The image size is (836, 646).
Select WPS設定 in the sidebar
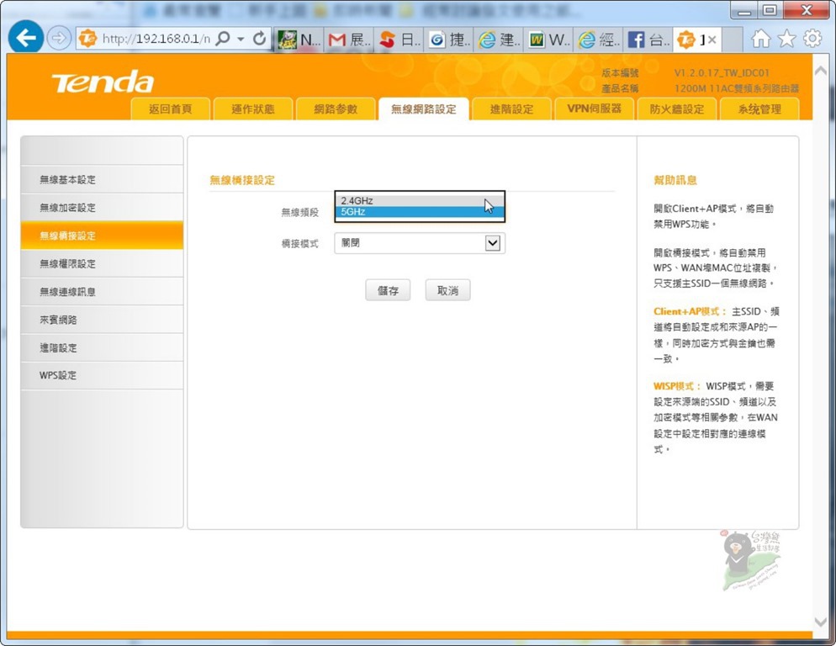[102, 375]
